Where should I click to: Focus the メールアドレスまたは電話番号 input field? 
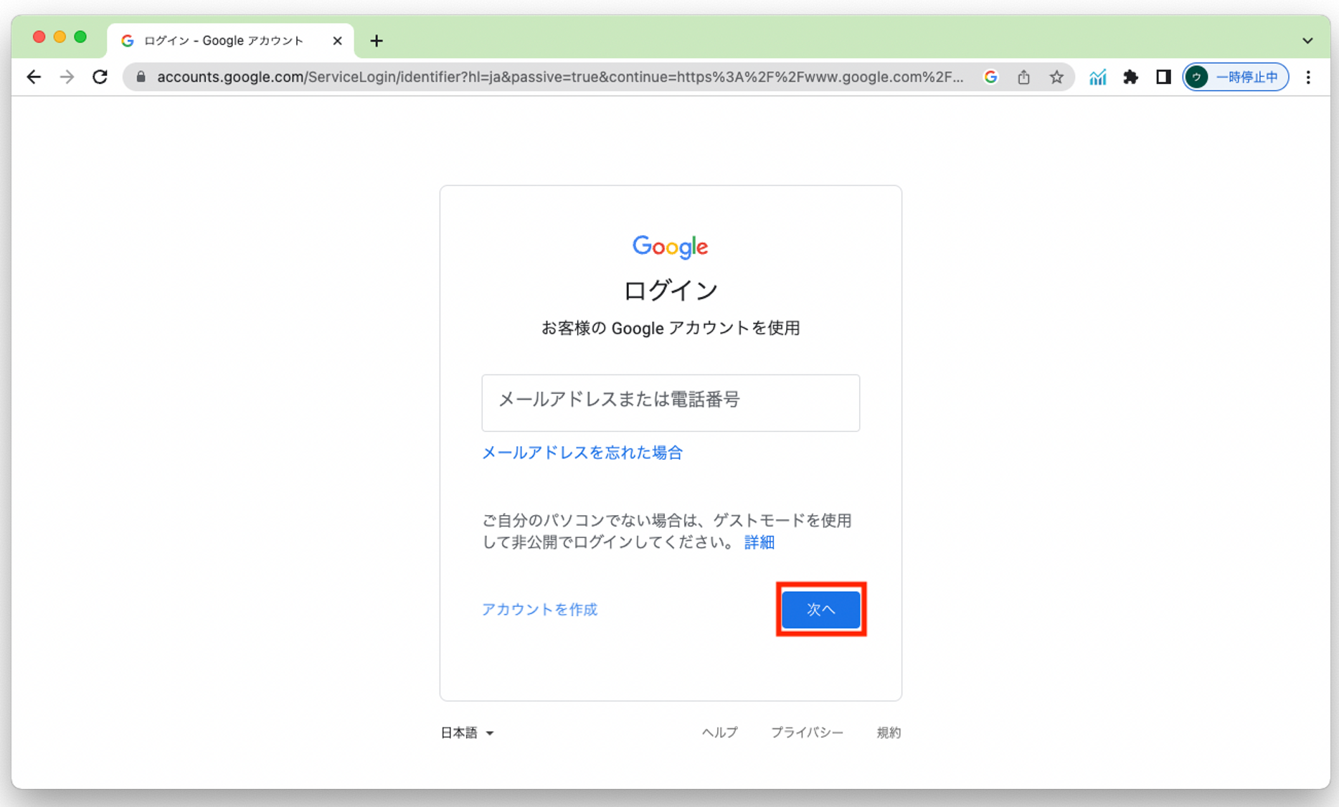[670, 402]
